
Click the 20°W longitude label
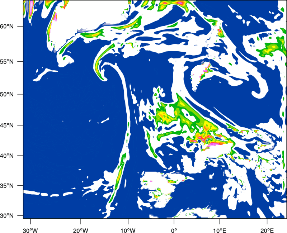click(81, 230)
